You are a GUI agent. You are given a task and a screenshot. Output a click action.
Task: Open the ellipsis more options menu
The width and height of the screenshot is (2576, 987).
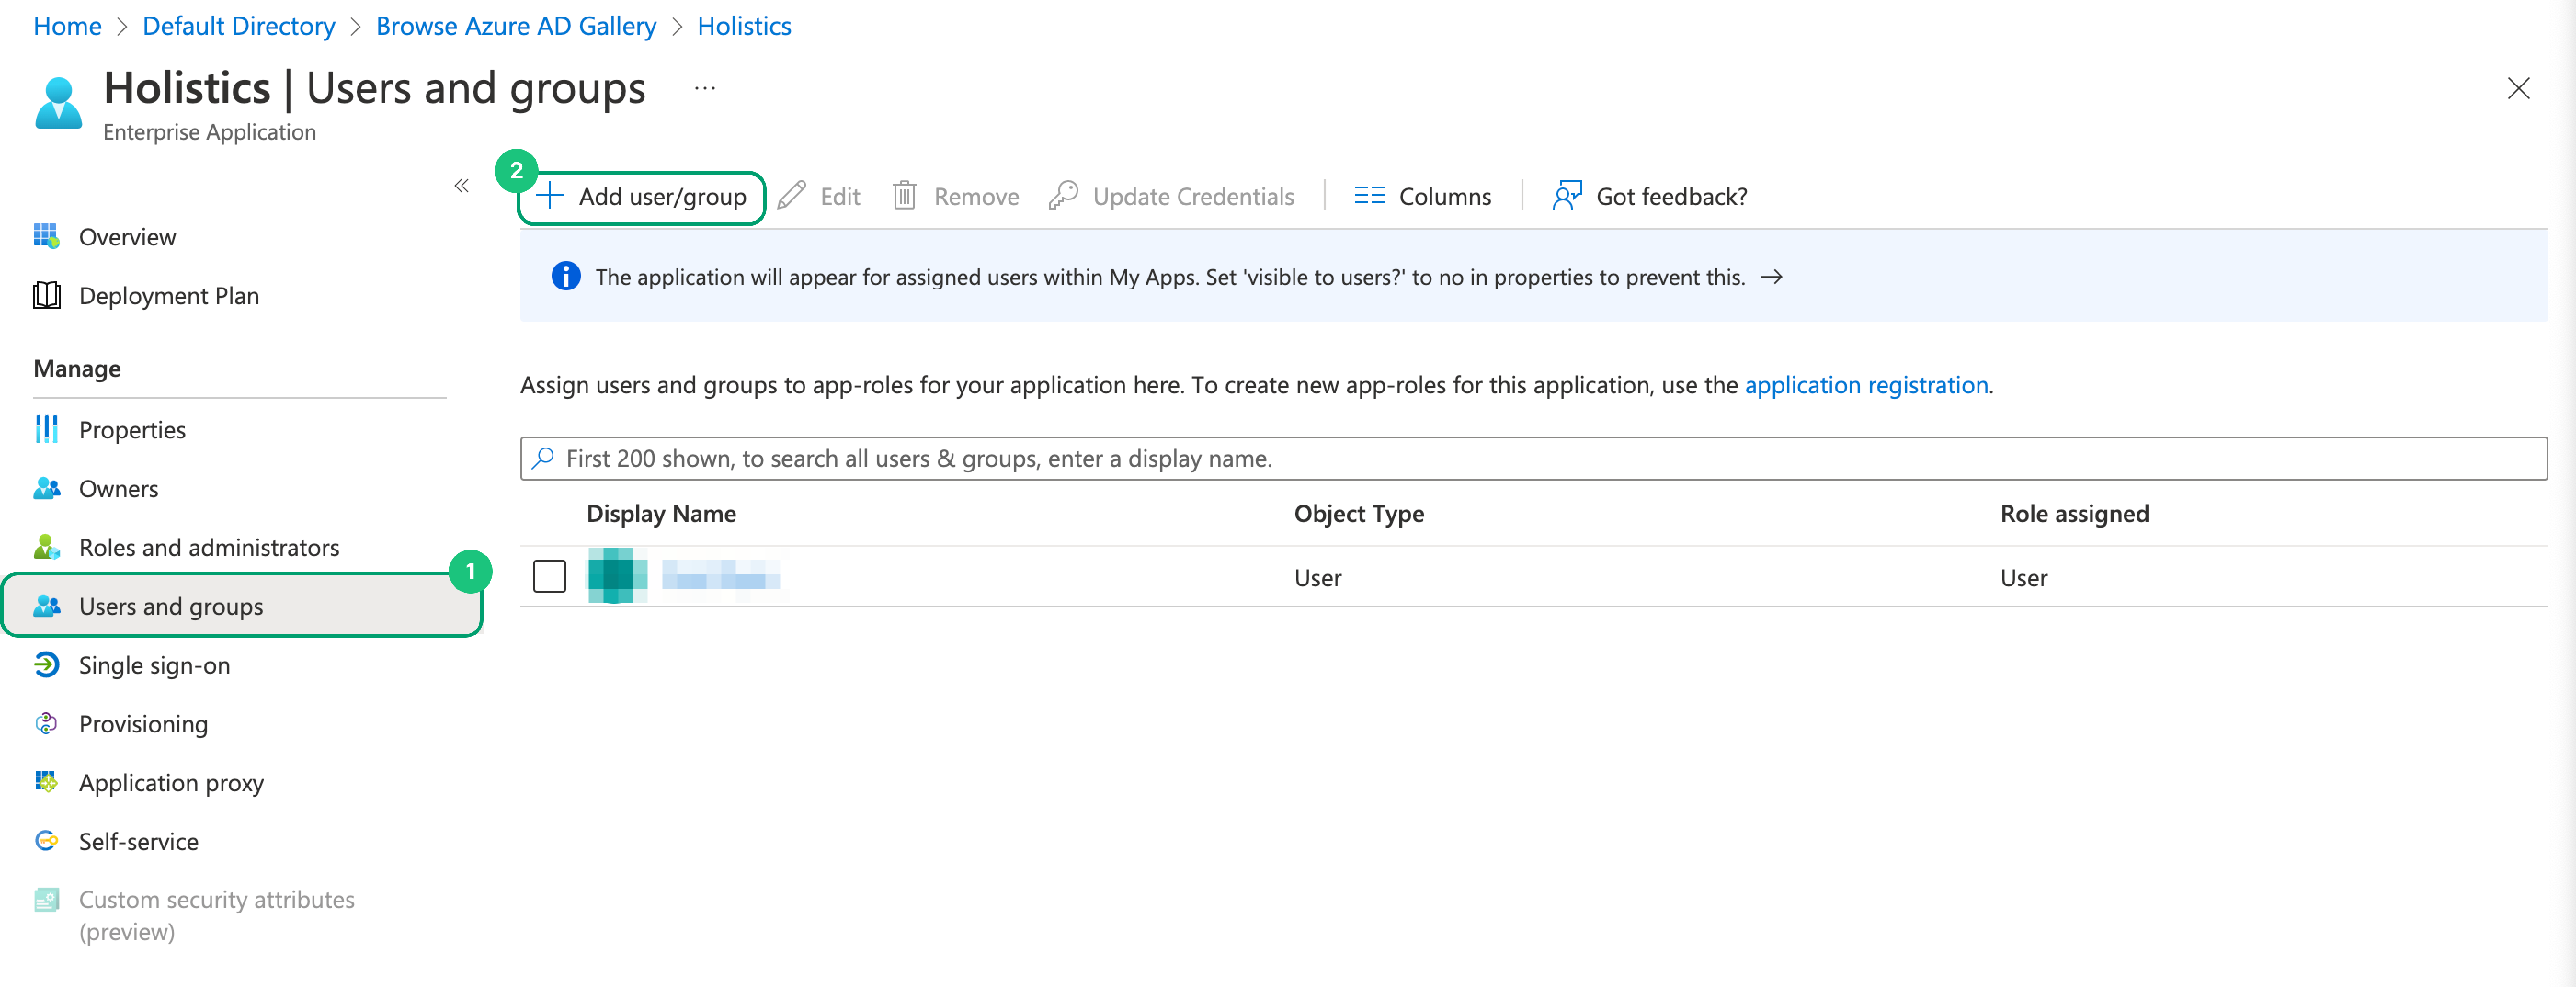pyautogui.click(x=705, y=88)
